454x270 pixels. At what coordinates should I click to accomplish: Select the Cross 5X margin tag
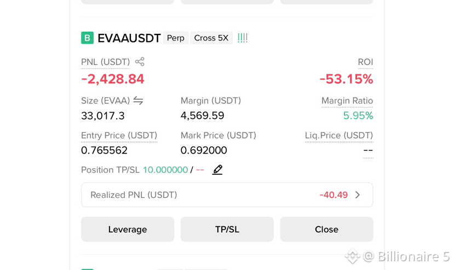tap(211, 38)
